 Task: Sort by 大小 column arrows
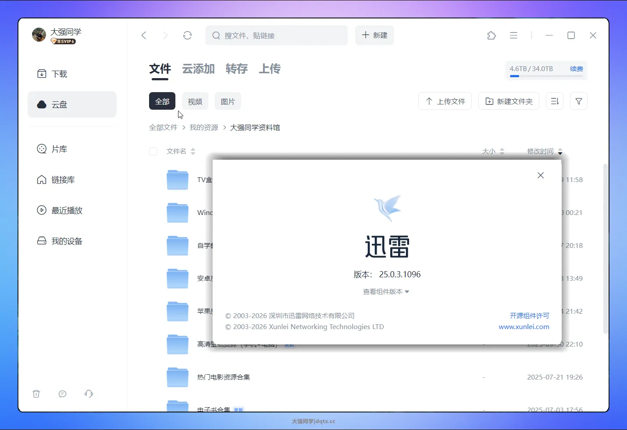tap(502, 151)
